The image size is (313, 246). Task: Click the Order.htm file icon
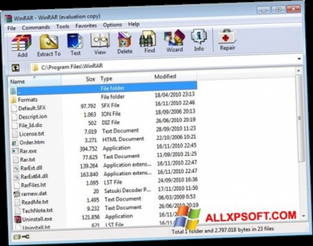(x=15, y=143)
